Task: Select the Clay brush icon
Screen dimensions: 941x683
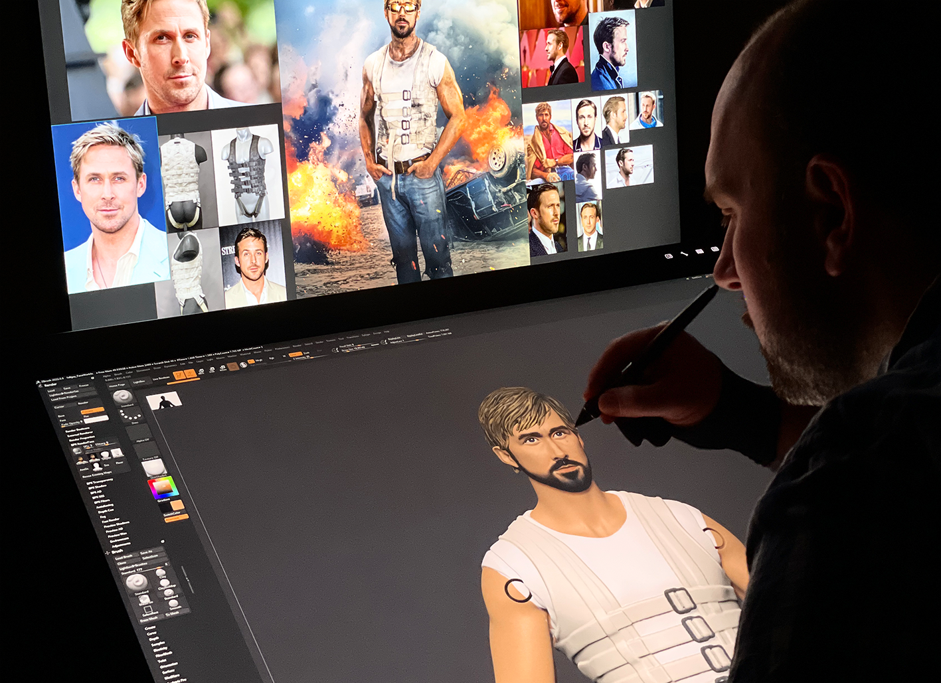Action: click(161, 572)
